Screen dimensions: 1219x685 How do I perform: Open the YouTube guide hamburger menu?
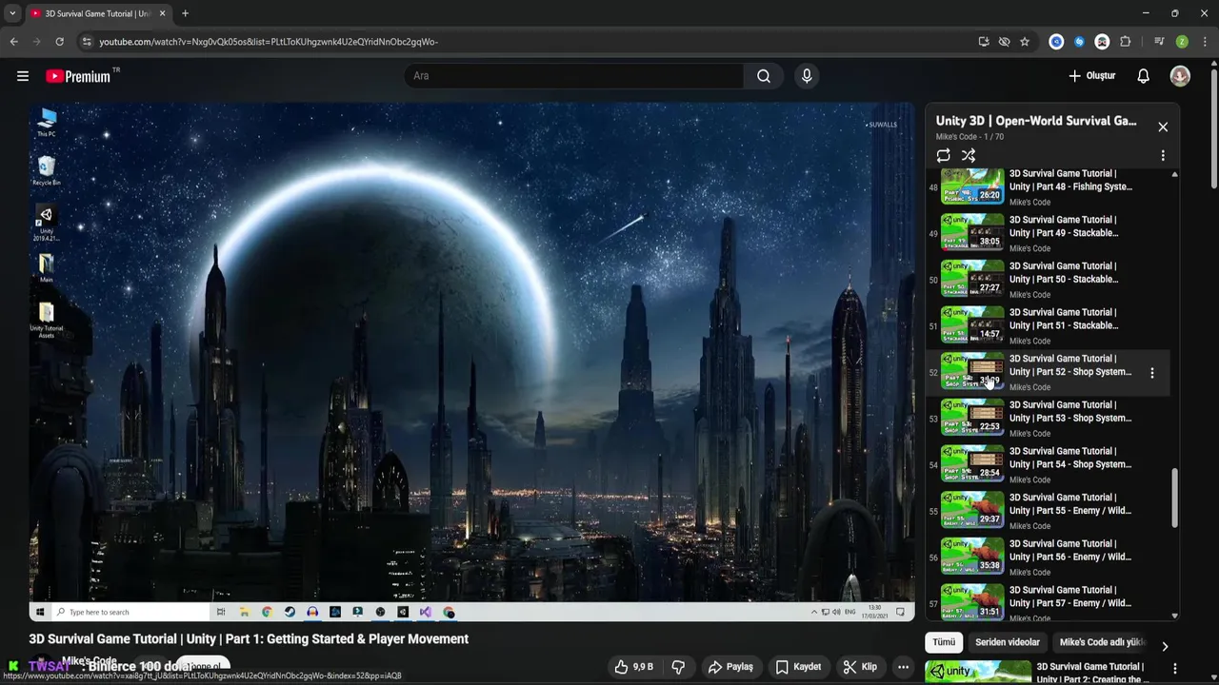[x=23, y=76]
